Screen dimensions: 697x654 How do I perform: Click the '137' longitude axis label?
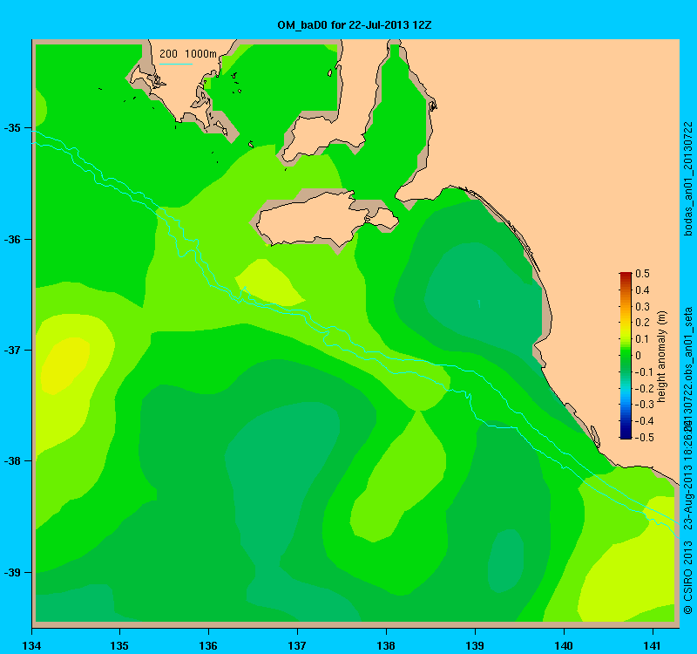[x=297, y=645]
